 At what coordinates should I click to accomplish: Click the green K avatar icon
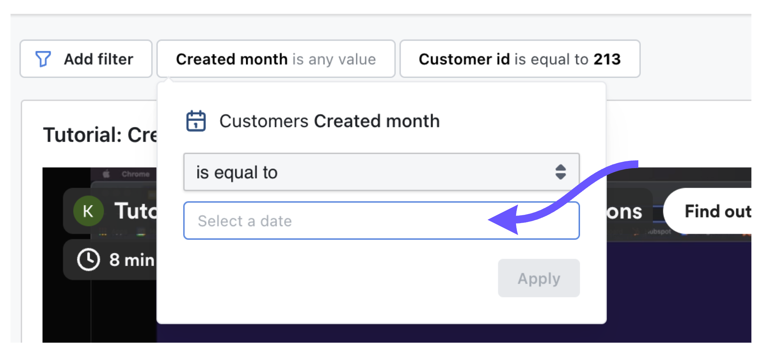coord(88,211)
